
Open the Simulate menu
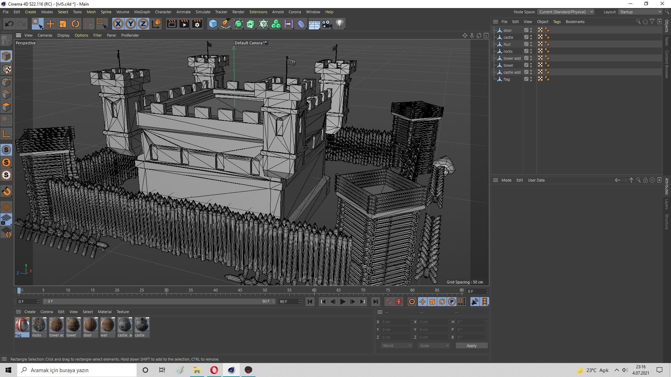[203, 12]
